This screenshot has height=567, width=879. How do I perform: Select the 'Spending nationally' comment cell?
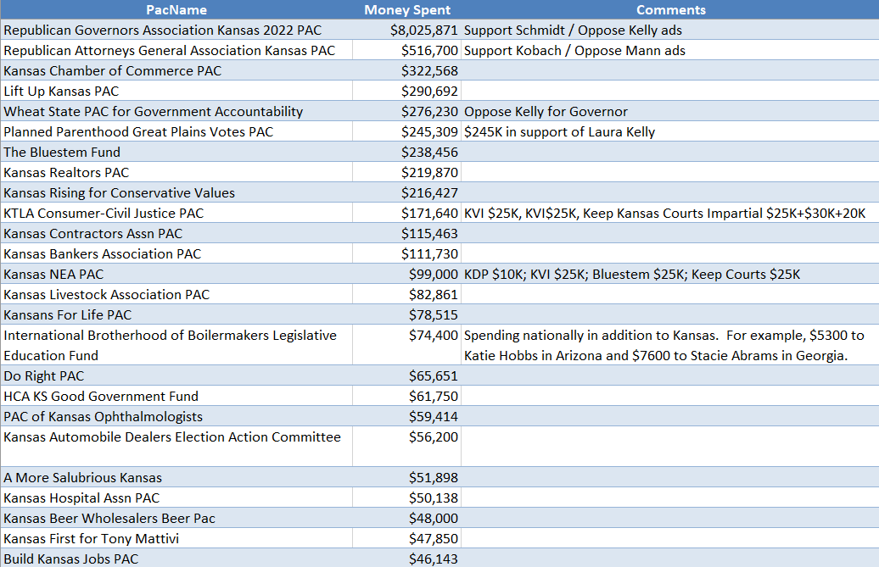point(670,345)
